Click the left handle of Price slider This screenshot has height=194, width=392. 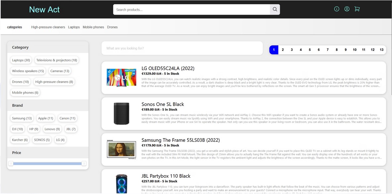coord(11,163)
